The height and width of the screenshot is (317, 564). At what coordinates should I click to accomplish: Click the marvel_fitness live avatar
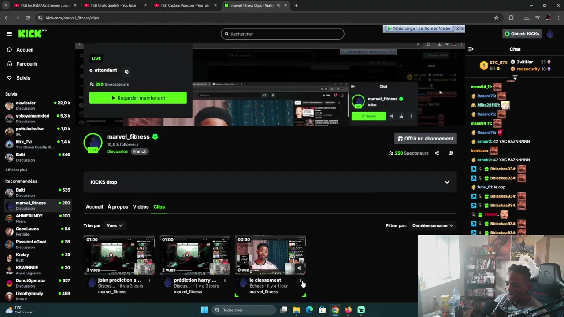[93, 143]
